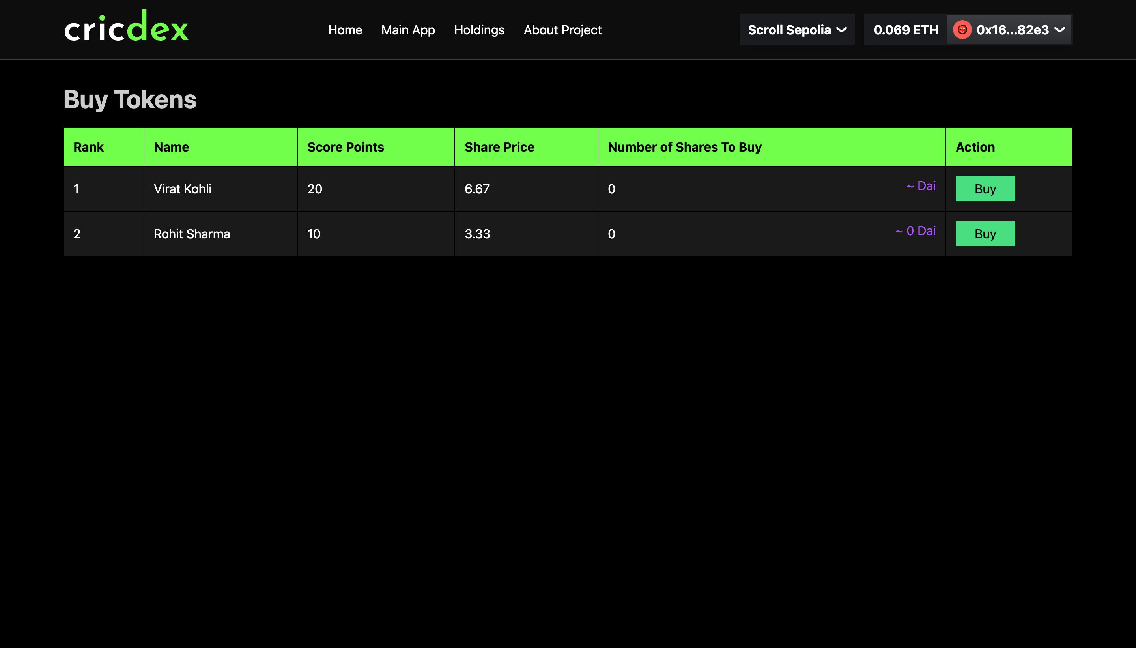Click the '~ 0 Dai' estimate text
The image size is (1136, 648).
pos(916,230)
